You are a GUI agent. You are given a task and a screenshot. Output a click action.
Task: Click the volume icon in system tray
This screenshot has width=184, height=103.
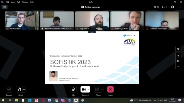point(162,100)
